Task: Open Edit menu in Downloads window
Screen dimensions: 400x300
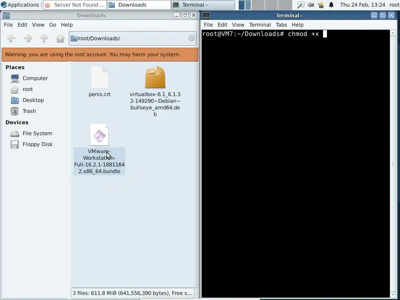Action: (22, 25)
